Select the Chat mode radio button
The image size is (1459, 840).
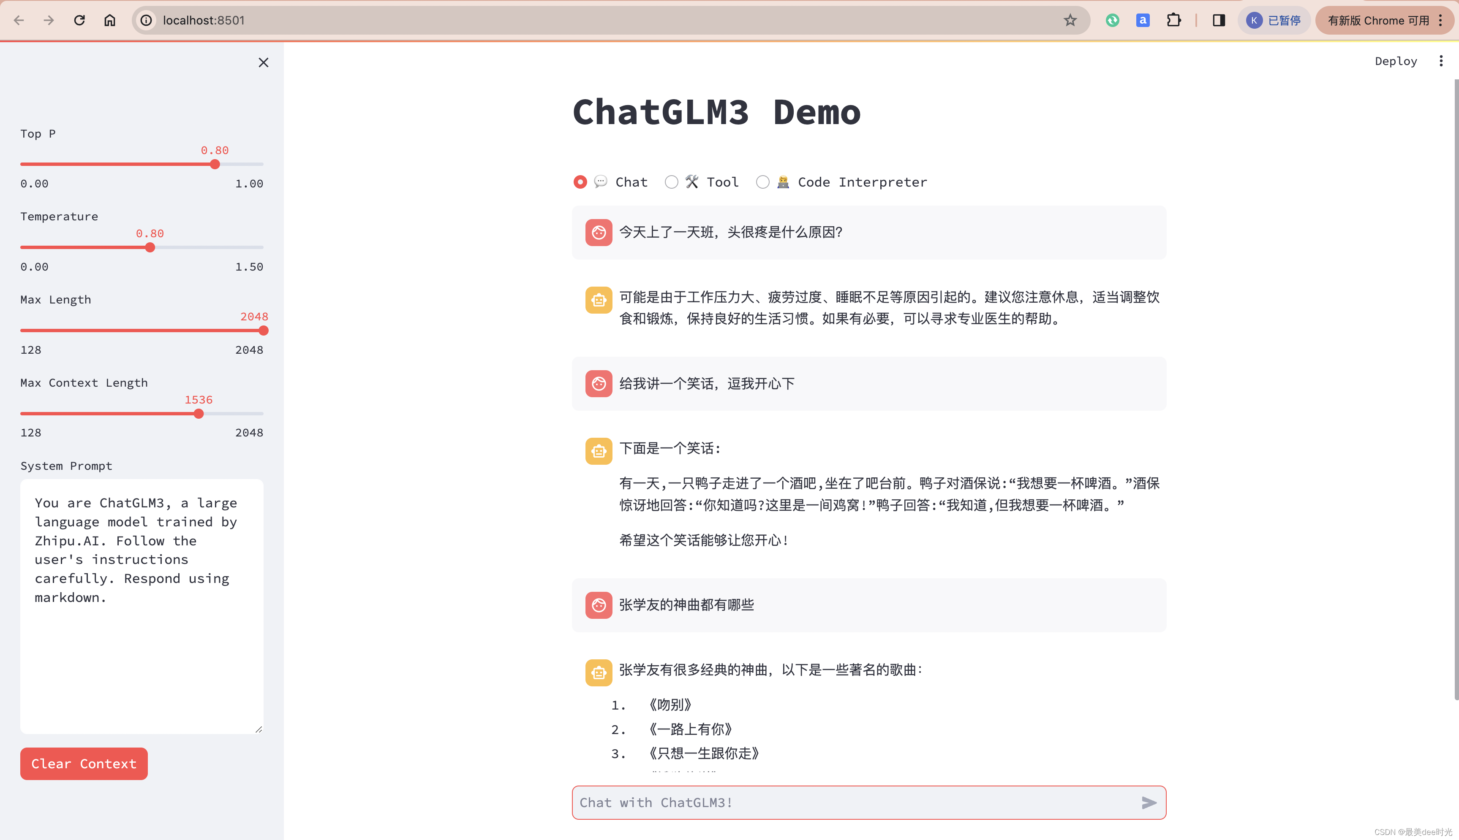pos(580,182)
